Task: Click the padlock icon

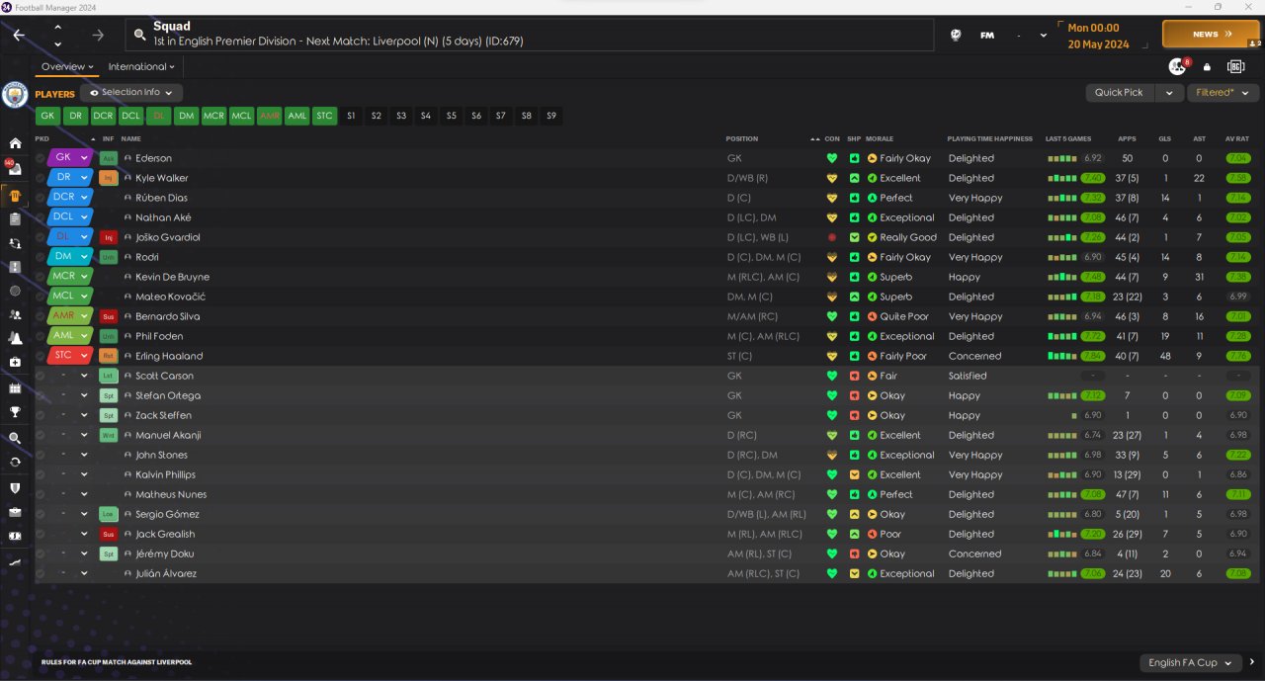Action: [1207, 67]
